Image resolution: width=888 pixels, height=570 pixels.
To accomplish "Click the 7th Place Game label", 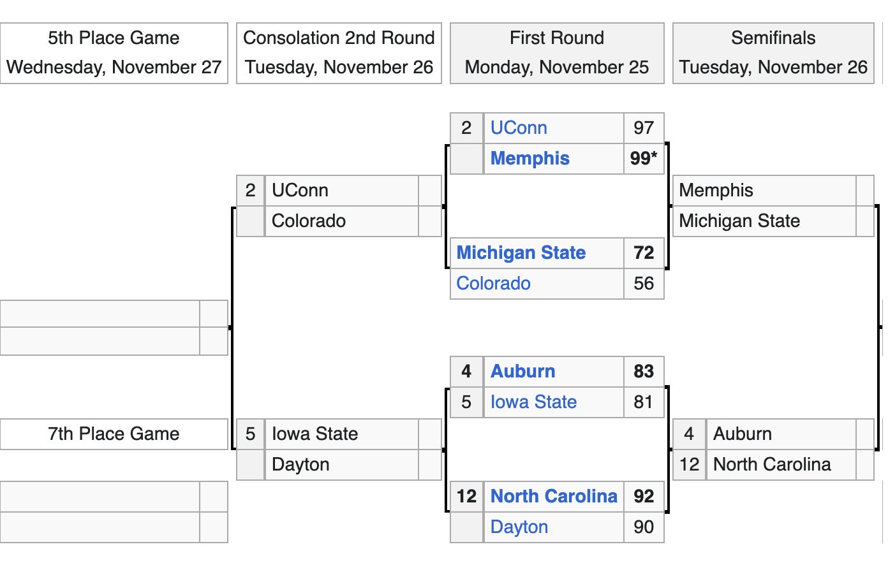I will pos(114,434).
